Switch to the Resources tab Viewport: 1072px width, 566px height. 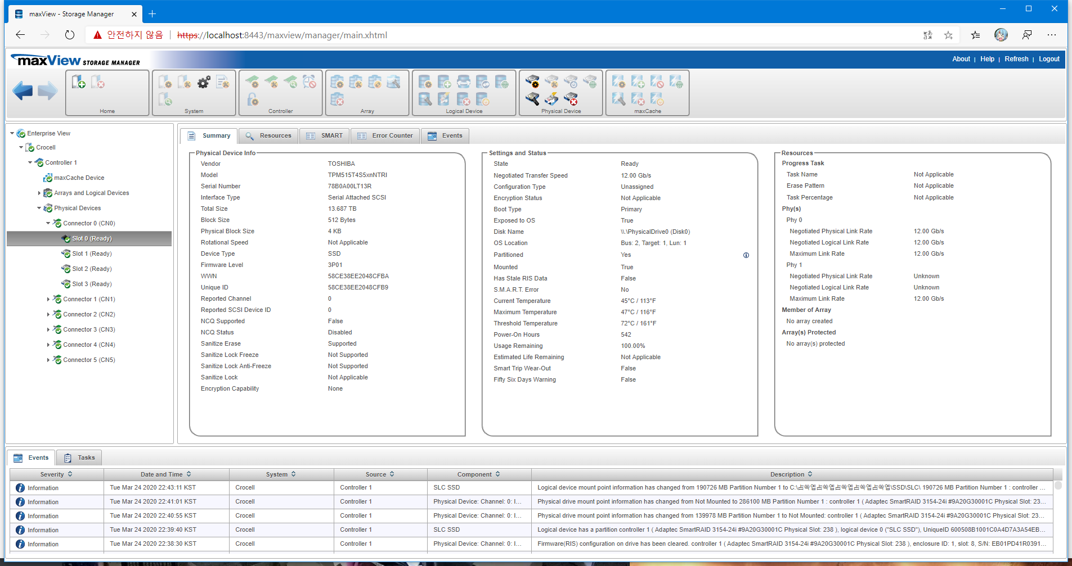point(268,135)
